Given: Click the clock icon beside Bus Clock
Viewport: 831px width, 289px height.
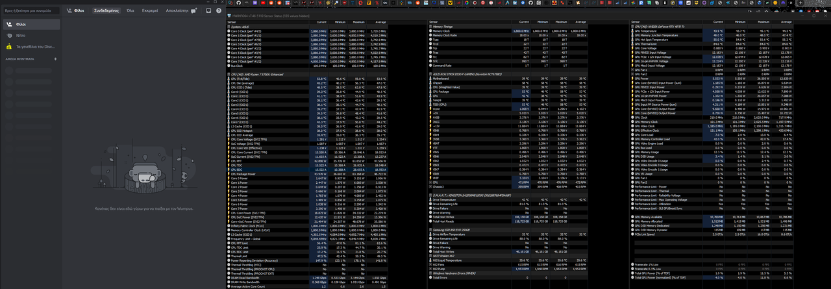Looking at the screenshot, I should 229,66.
